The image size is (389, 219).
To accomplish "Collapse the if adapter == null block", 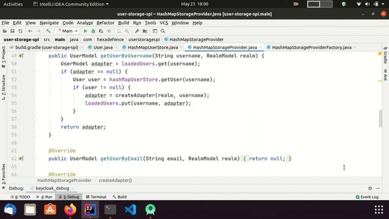I will pos(35,72).
